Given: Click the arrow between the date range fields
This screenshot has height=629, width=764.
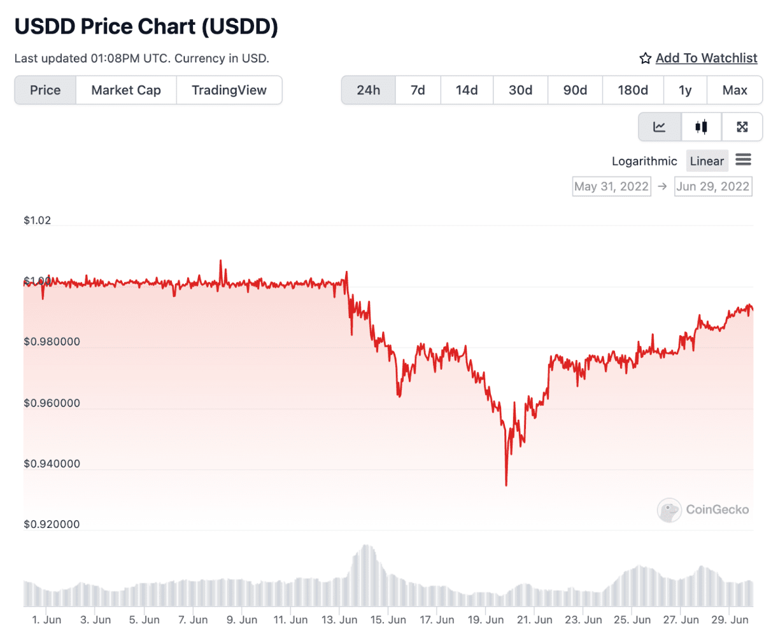Looking at the screenshot, I should (663, 186).
